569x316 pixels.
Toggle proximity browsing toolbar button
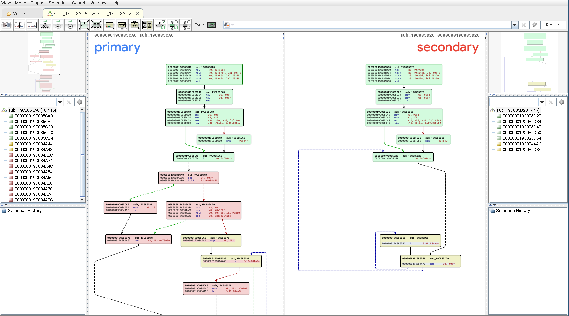click(173, 25)
